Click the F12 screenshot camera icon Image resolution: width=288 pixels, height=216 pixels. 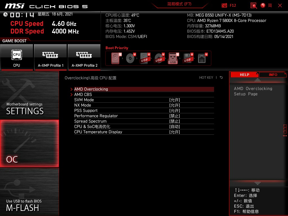point(224,5)
